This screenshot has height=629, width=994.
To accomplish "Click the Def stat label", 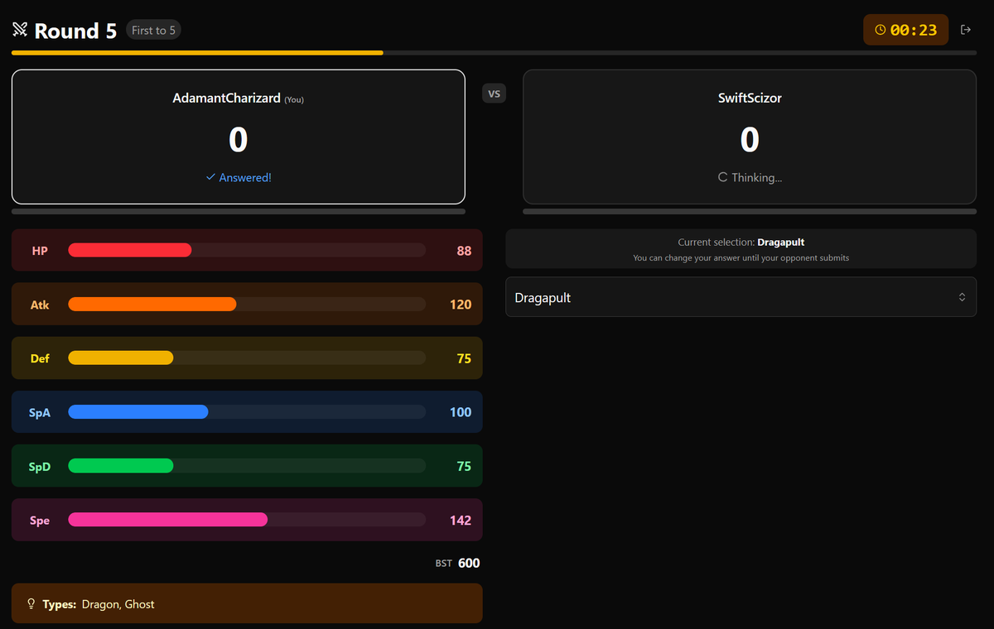I will click(40, 358).
